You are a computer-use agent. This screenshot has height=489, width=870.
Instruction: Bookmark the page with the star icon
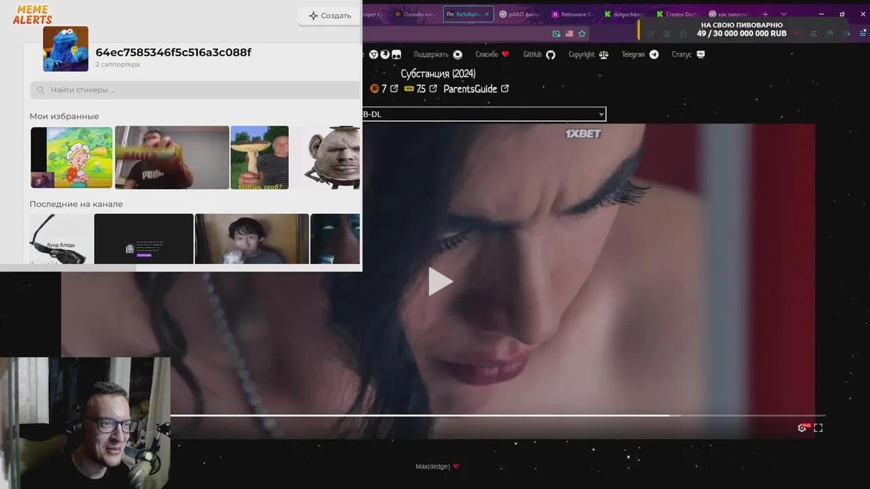582,33
